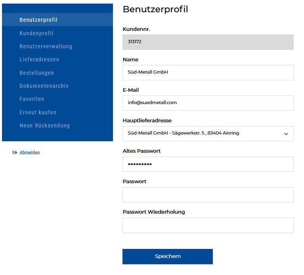Select the empty Passwort field
The height and width of the screenshot is (275, 304).
(x=208, y=195)
